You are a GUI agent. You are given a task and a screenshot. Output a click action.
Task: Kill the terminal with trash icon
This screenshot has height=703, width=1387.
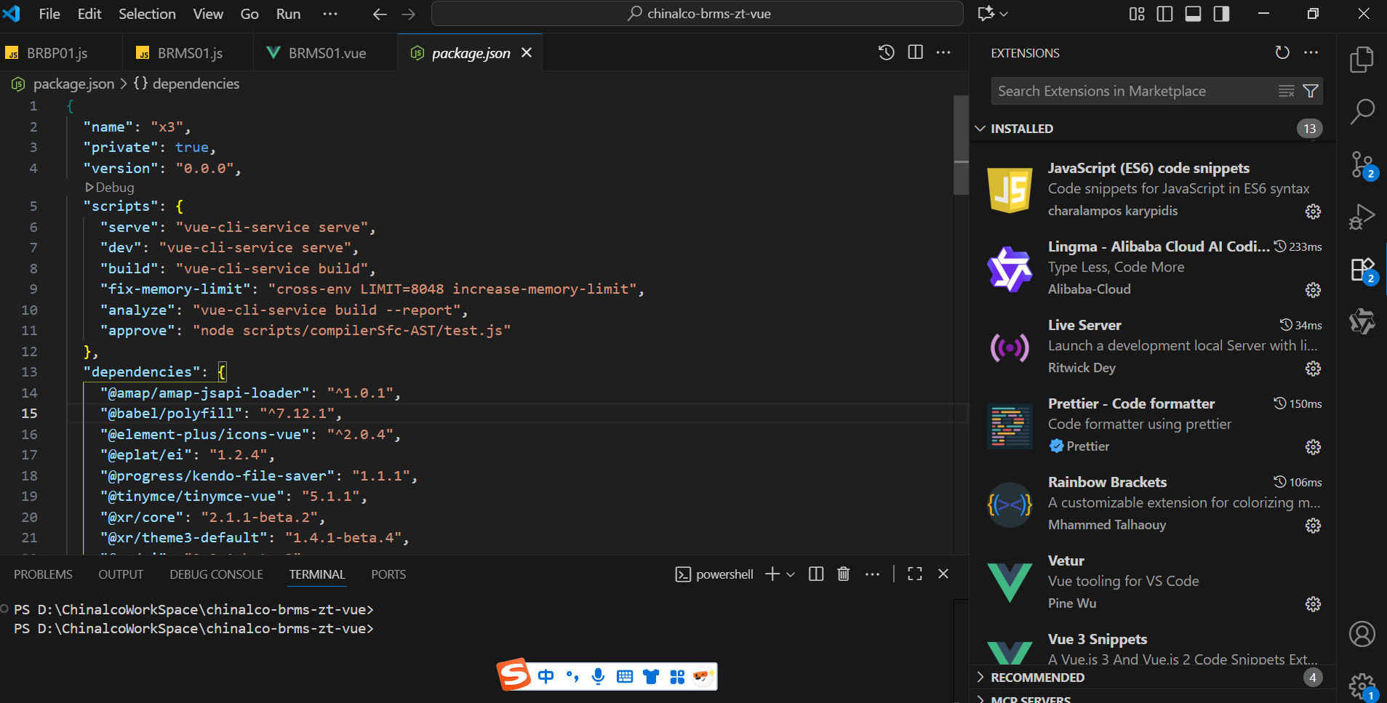coord(844,574)
